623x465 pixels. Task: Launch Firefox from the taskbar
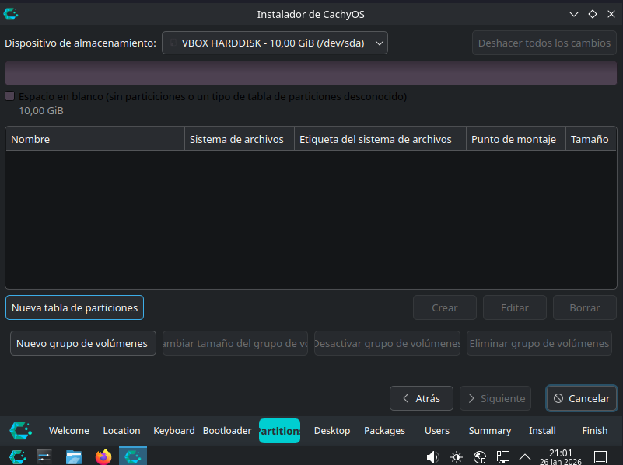coord(103,456)
